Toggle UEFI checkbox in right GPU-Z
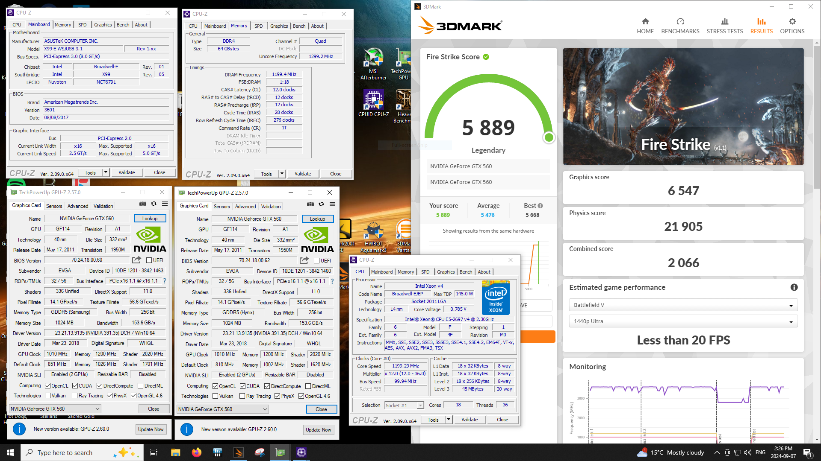The height and width of the screenshot is (461, 821). coord(317,260)
